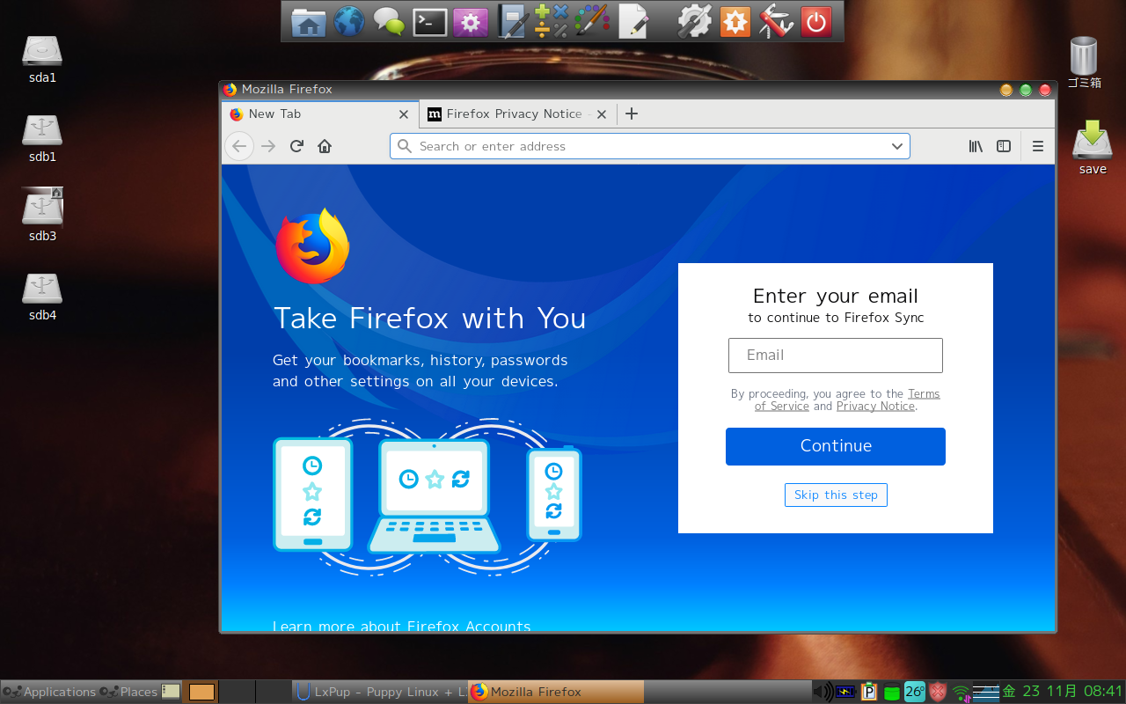Click the Firefox logo on the page
This screenshot has height=704, width=1126.
coord(312,246)
